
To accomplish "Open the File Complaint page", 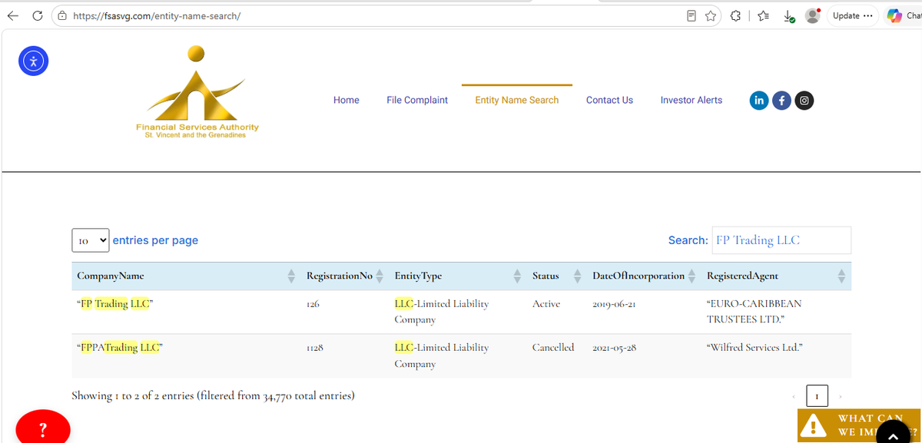I will click(x=417, y=100).
